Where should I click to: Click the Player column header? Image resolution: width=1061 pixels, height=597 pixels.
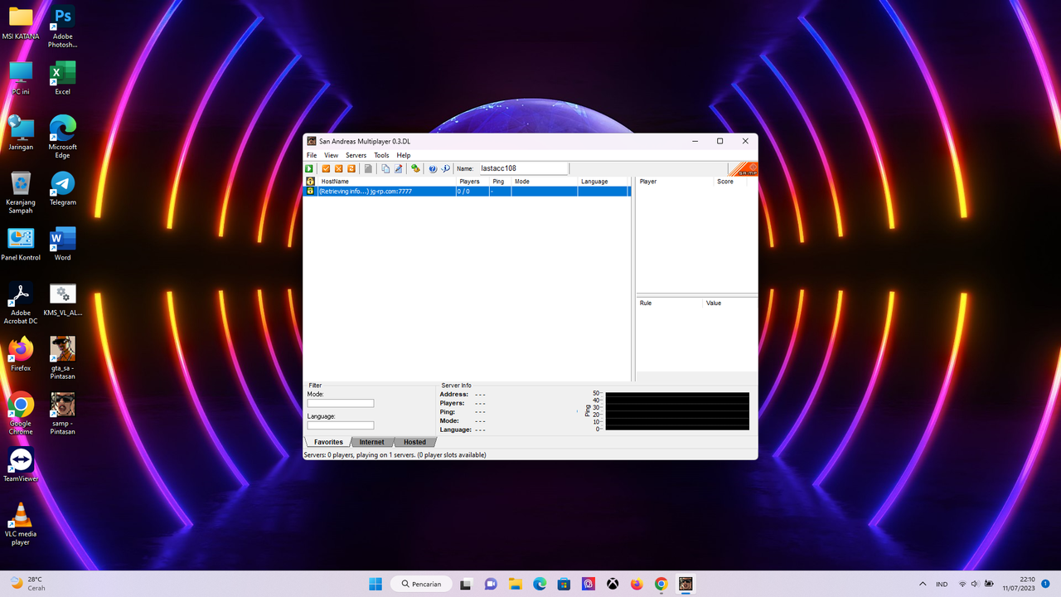coord(675,181)
